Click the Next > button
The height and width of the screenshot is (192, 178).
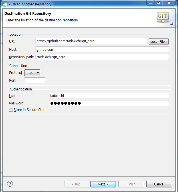click(x=103, y=184)
